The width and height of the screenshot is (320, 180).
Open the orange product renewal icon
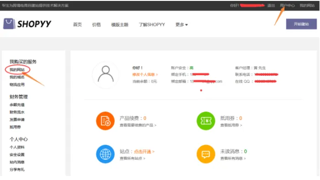[x=105, y=121]
